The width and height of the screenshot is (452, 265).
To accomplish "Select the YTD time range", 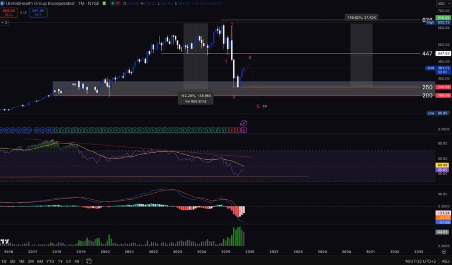I will click(x=50, y=261).
